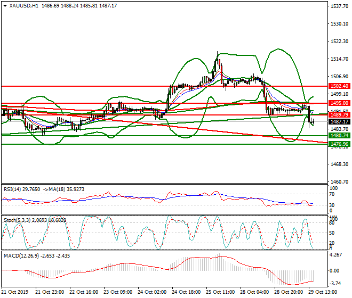Select the 23 Oct 09:00 time axis label
Viewport: 352px width, 298px height.
pos(118,292)
